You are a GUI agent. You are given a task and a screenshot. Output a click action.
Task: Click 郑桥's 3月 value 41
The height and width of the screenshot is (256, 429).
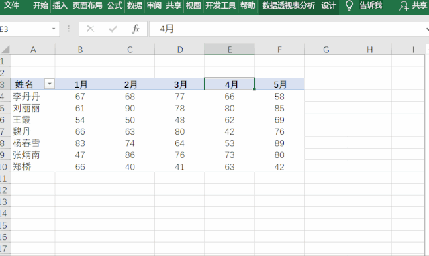pyautogui.click(x=179, y=167)
